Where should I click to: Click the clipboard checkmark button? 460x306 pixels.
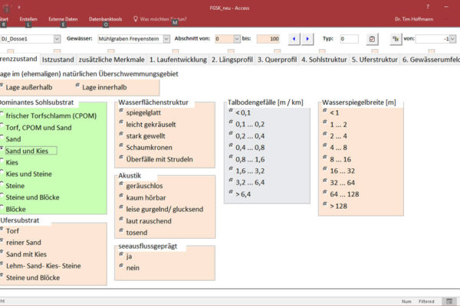point(372,39)
